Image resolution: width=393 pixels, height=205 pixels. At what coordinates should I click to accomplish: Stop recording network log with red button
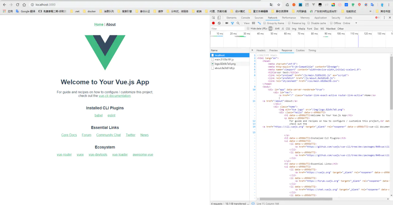(213, 23)
